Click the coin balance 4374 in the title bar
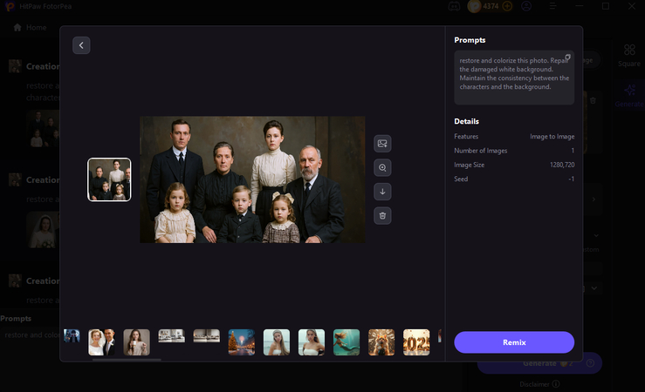 (491, 6)
